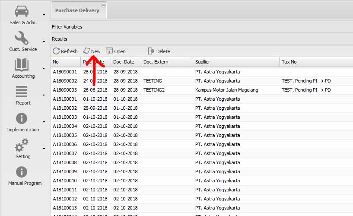Open the Implementation info icon
353x216 pixels.
22,118
